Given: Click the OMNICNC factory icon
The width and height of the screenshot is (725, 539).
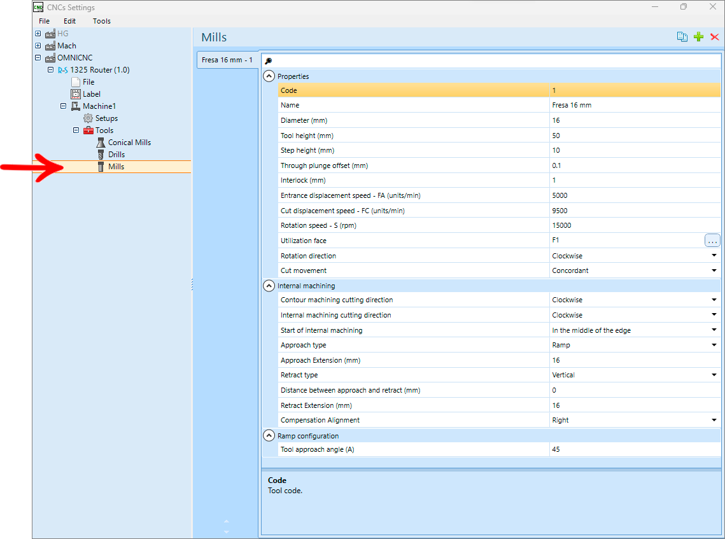Looking at the screenshot, I should [50, 58].
